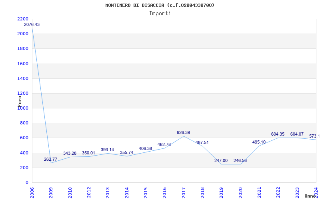Click the 2076.43 data point label
320x200 pixels.
coord(32,24)
